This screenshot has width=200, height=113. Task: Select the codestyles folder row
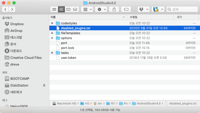pos(125,23)
